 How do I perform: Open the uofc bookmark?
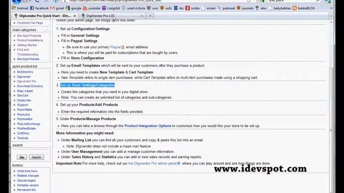166,9
